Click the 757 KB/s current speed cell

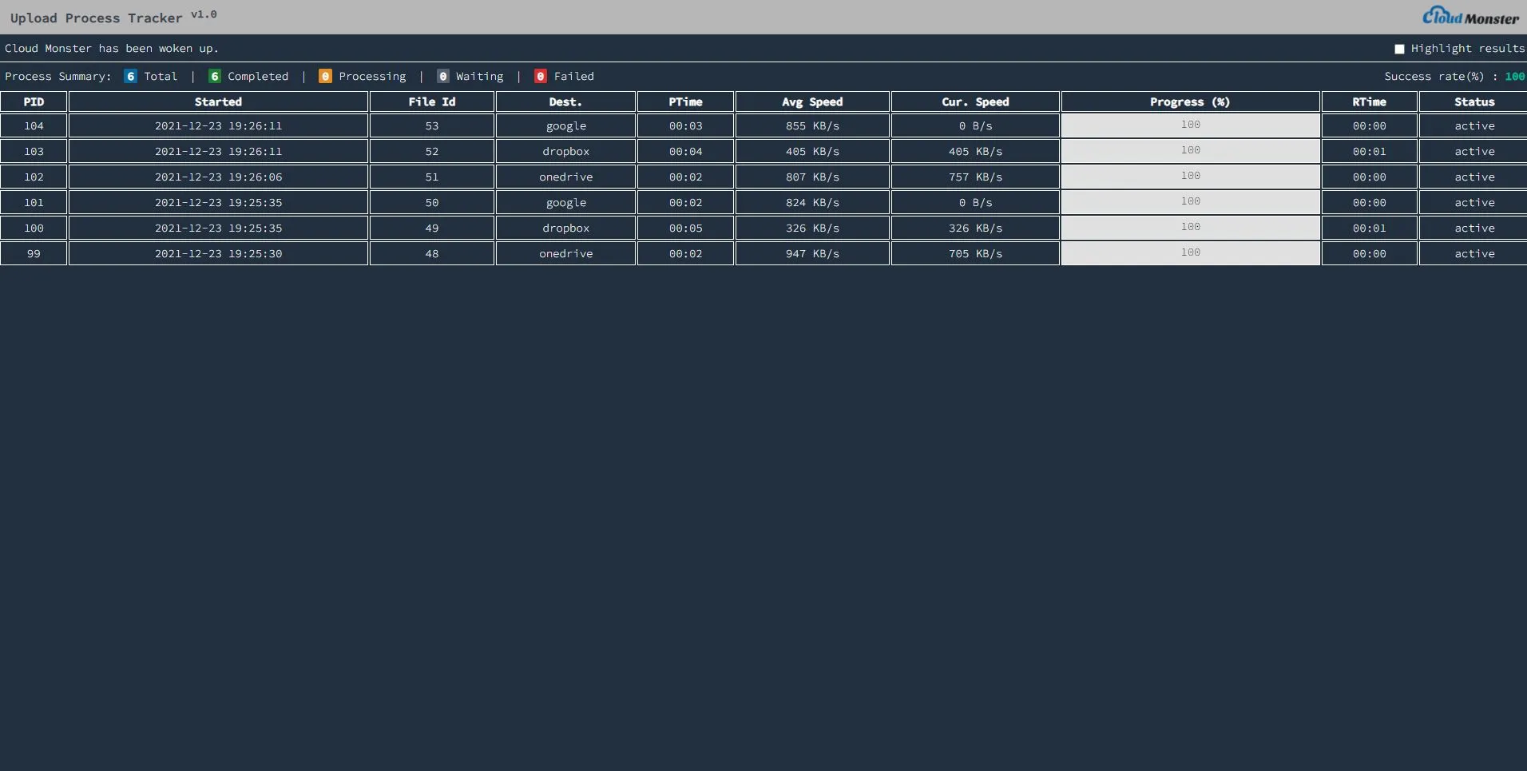click(x=975, y=177)
